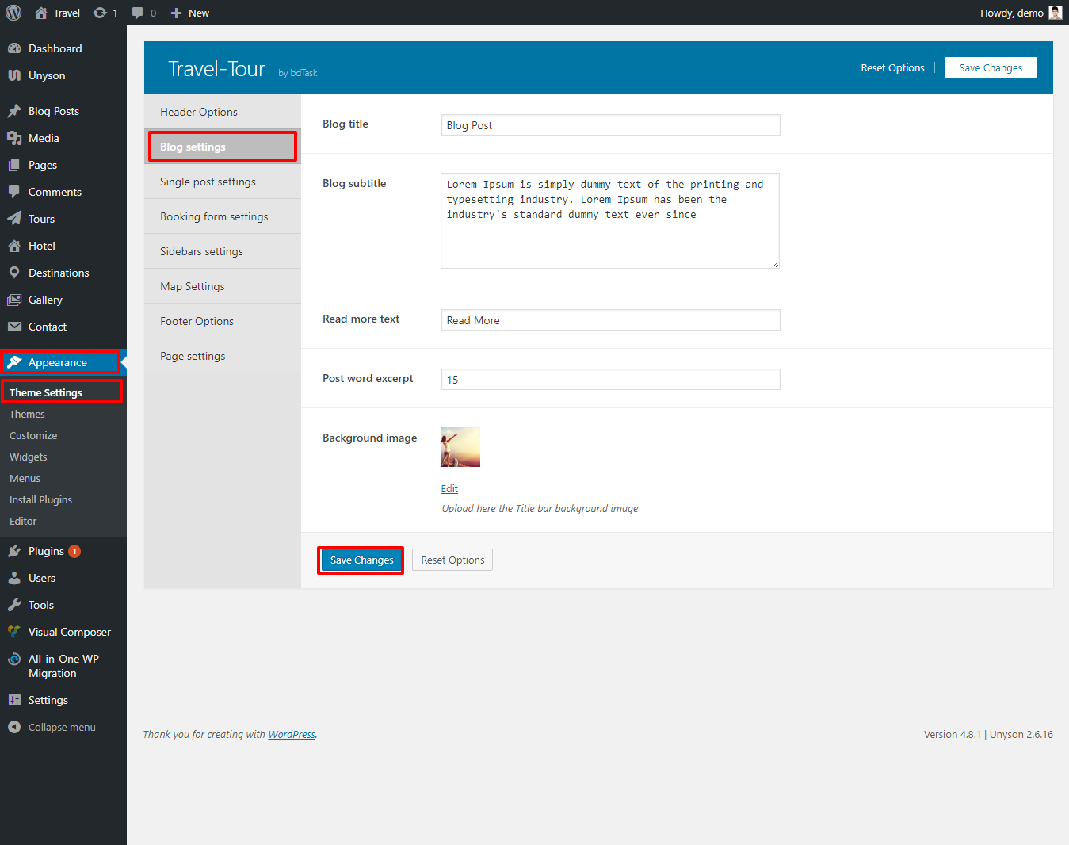Click the Media library icon

coord(14,138)
